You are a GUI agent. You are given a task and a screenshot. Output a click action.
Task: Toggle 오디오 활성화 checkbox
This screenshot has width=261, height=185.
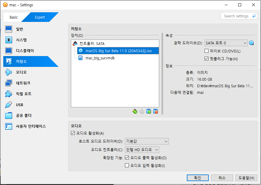point(73,133)
